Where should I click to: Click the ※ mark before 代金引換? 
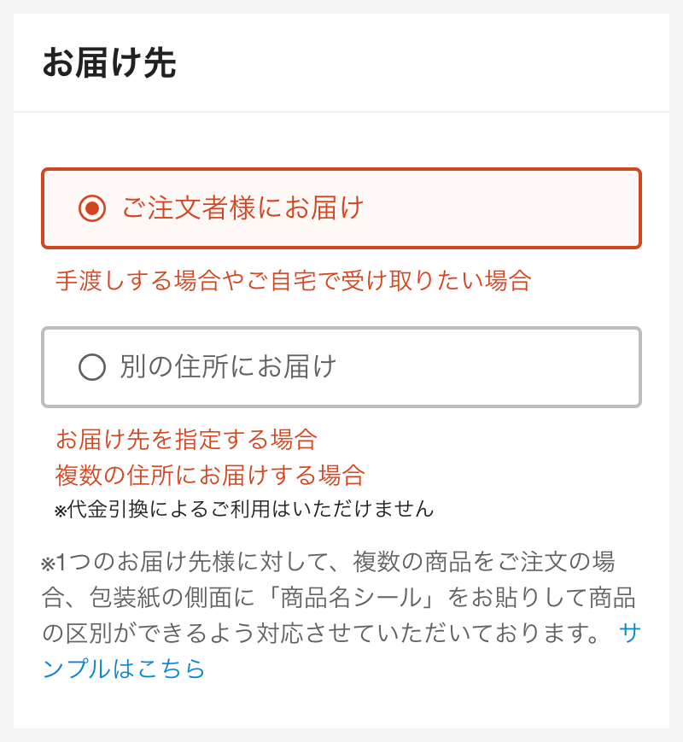point(60,511)
